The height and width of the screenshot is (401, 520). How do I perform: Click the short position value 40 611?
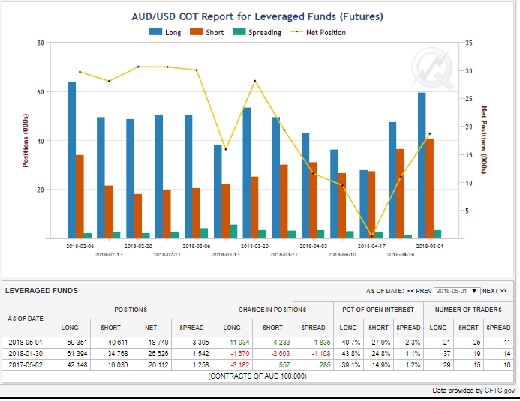(118, 342)
